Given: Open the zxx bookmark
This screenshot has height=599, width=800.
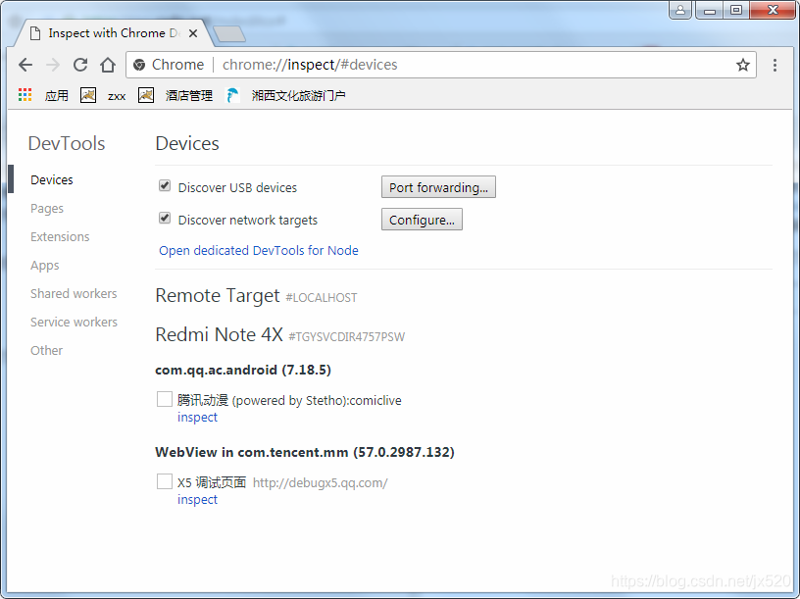Looking at the screenshot, I should coord(117,96).
